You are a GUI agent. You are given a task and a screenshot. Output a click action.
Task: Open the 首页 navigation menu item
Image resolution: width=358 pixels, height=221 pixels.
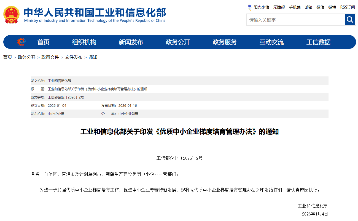coord(43,42)
